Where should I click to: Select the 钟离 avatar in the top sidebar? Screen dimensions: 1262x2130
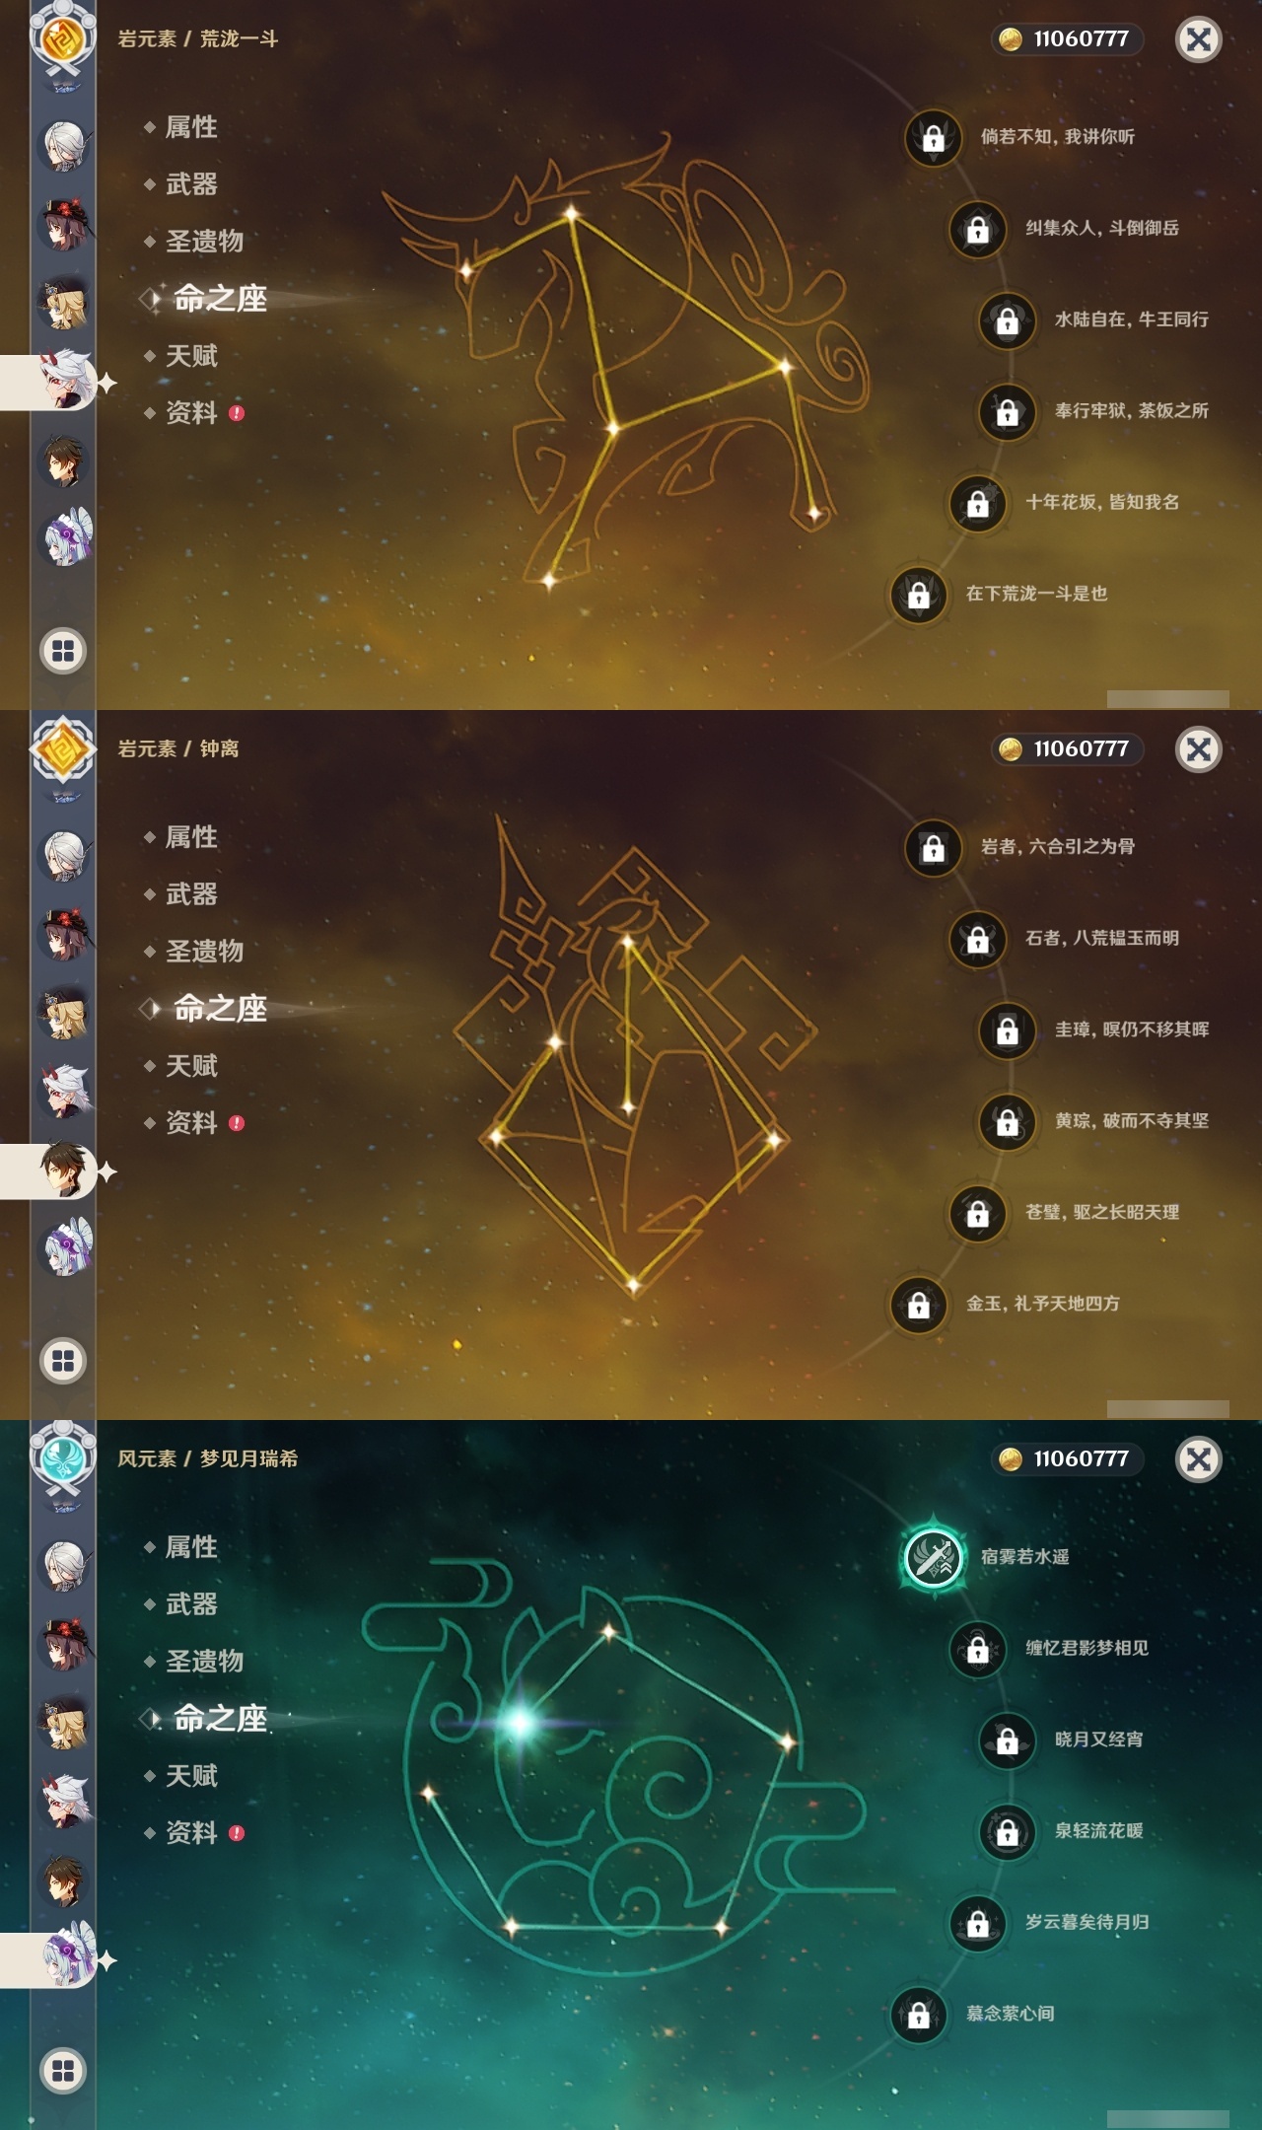[63, 461]
